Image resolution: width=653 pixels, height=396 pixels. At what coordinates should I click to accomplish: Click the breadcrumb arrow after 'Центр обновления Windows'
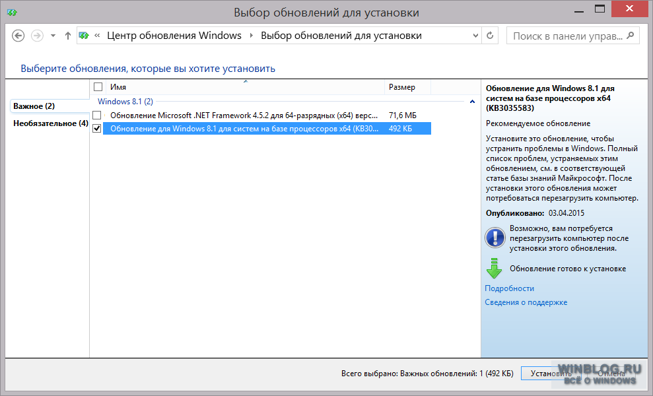point(251,36)
